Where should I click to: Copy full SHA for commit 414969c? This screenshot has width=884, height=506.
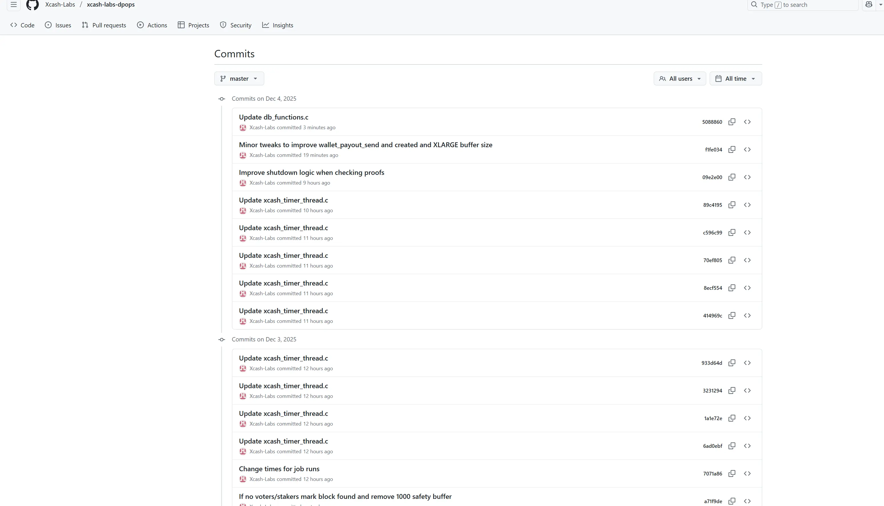[732, 315]
